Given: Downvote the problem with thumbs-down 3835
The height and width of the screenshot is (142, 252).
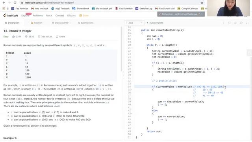Looking at the screenshot, I should coord(30,37).
